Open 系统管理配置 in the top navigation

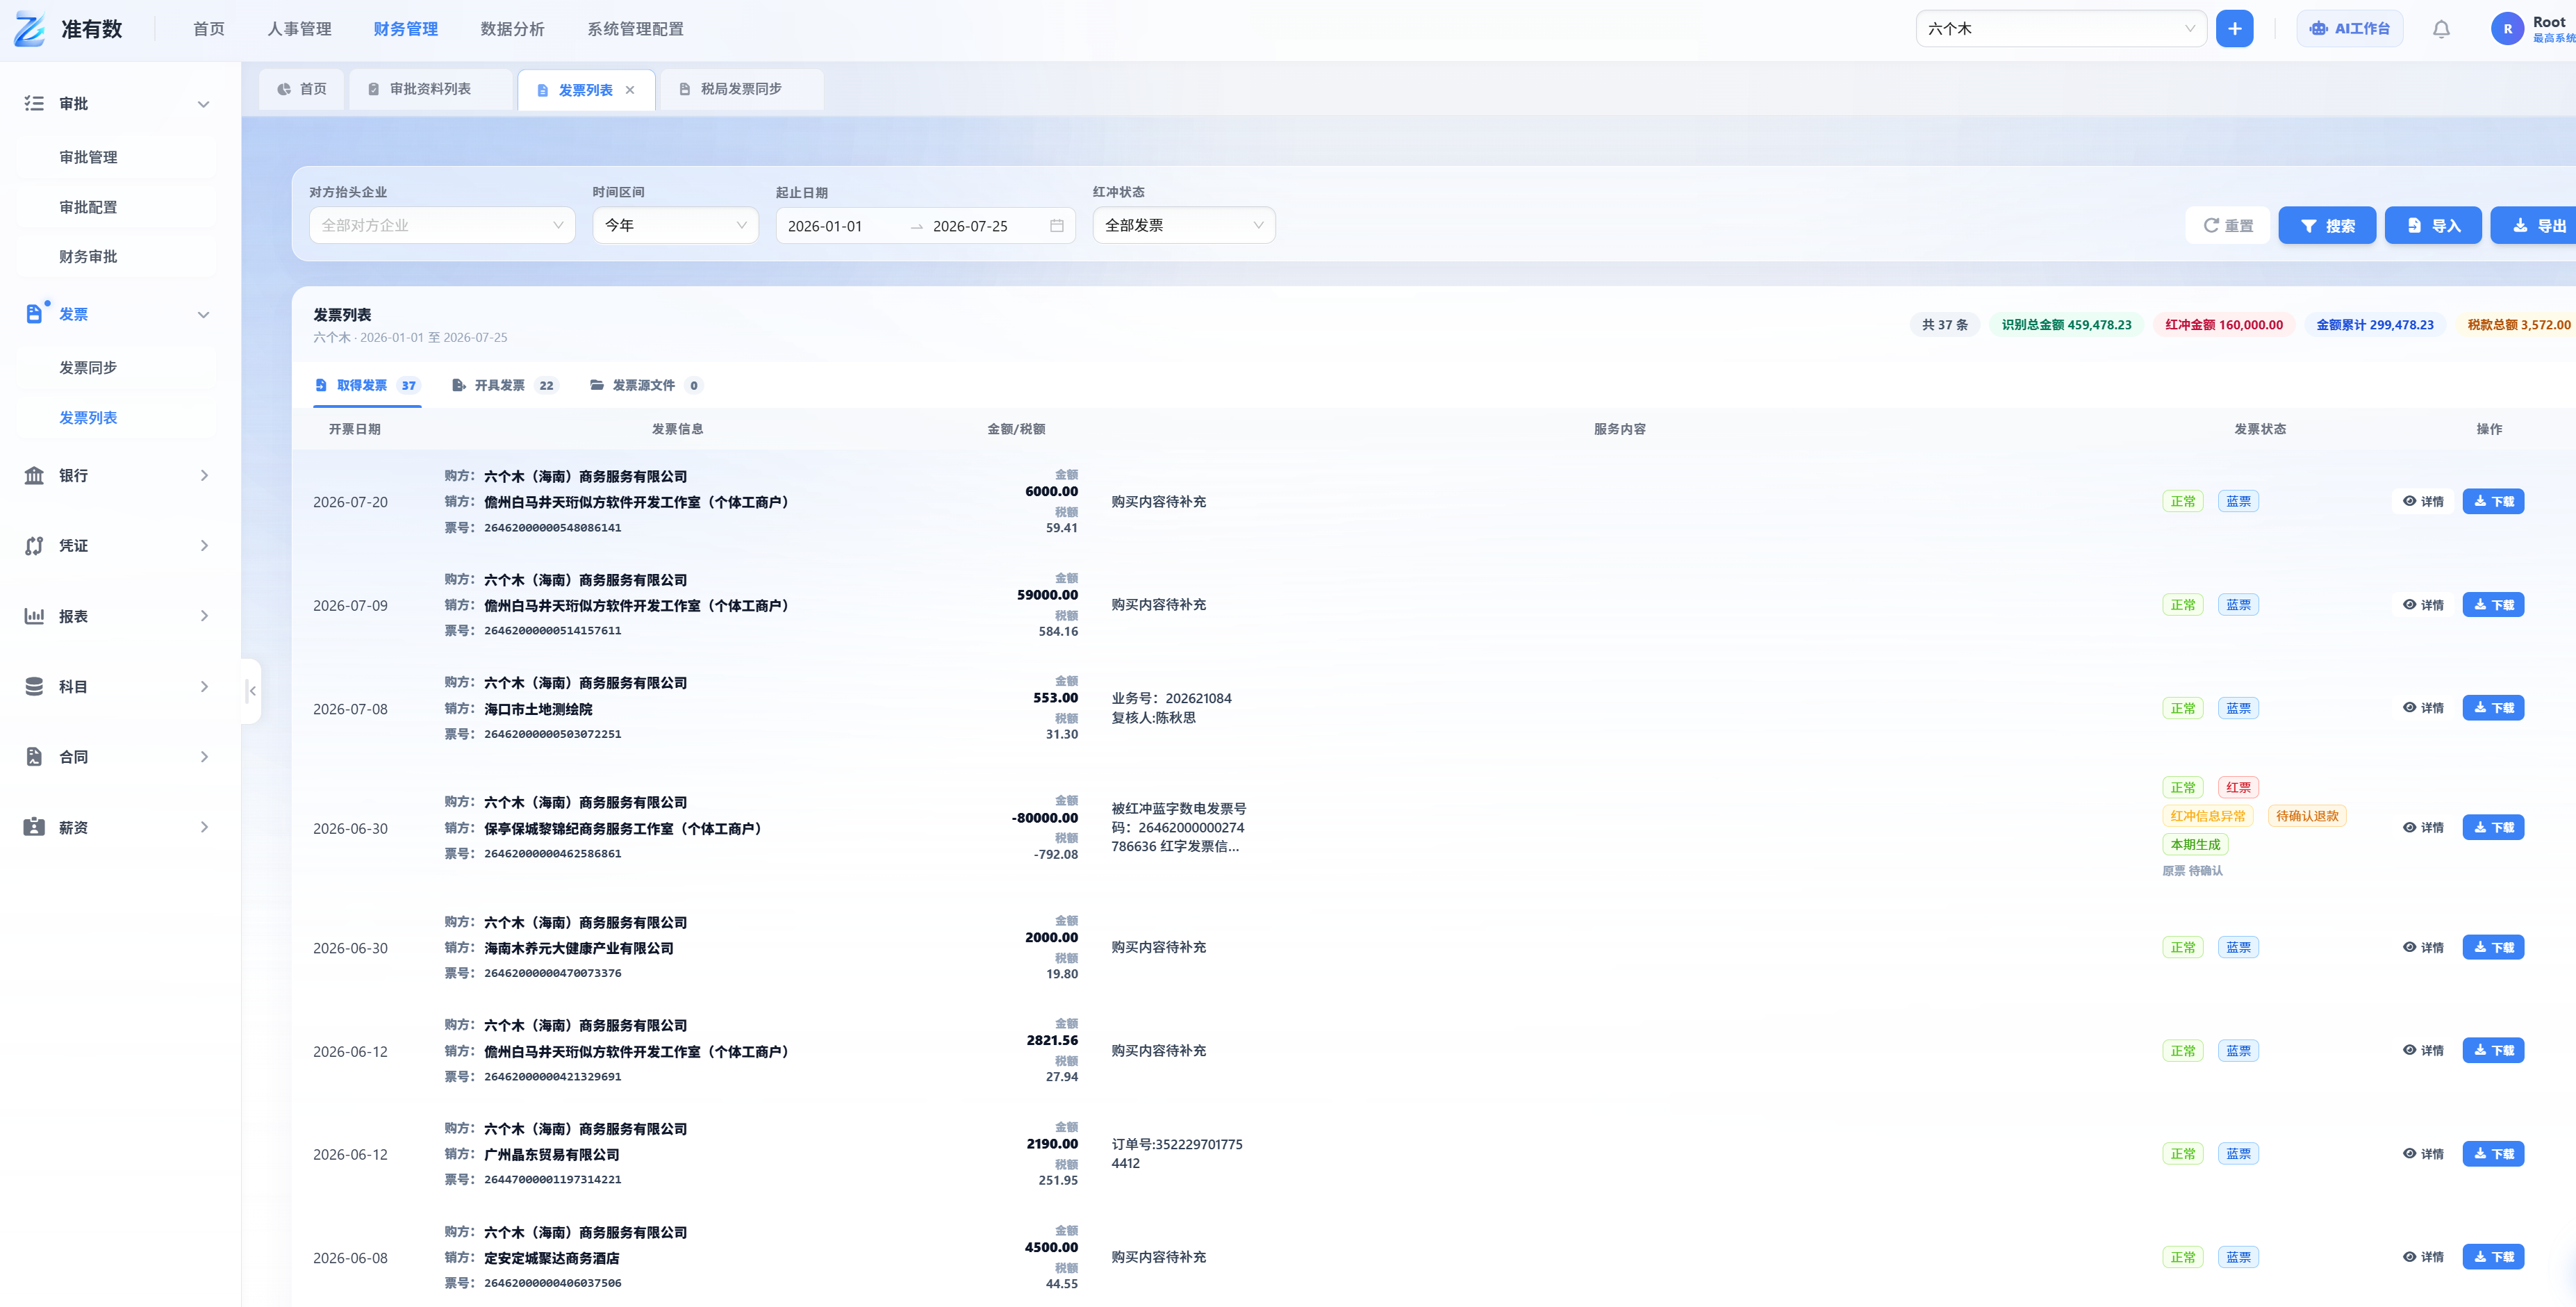(635, 29)
